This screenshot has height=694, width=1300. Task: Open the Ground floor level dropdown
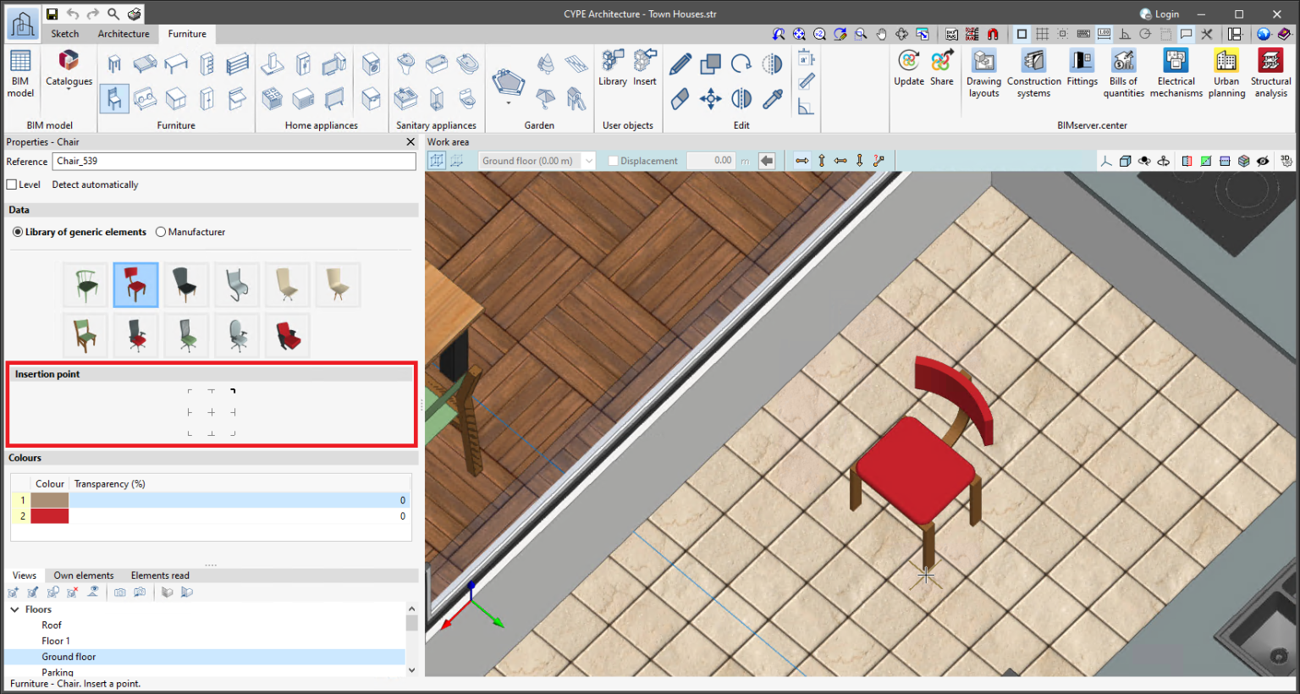589,160
